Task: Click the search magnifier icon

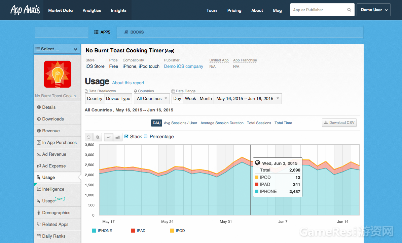Action: point(349,10)
